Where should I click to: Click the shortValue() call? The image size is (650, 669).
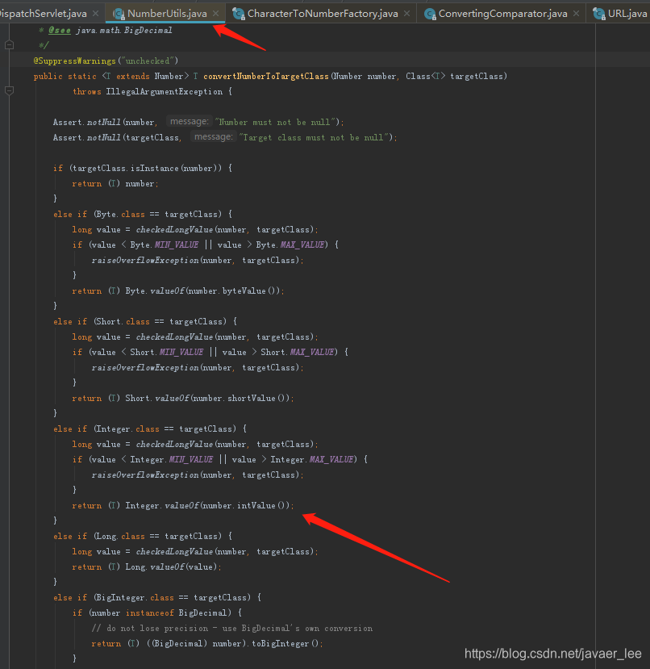(257, 398)
